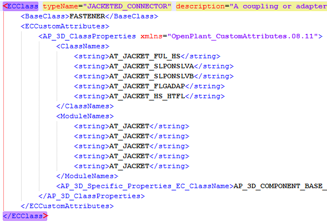Select the OpenPlant_CustomAttributes.08.11 namespace value
Screen dimensions: 327x222
(x=243, y=36)
